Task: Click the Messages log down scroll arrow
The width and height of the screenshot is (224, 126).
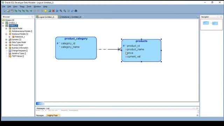Action: [197, 115]
